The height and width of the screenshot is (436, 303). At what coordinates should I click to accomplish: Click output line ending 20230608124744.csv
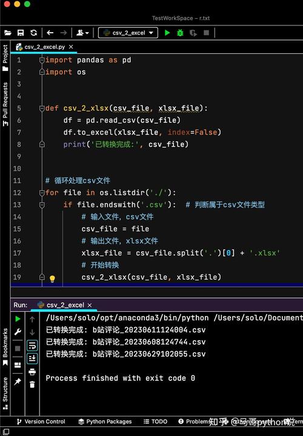[x=126, y=342]
